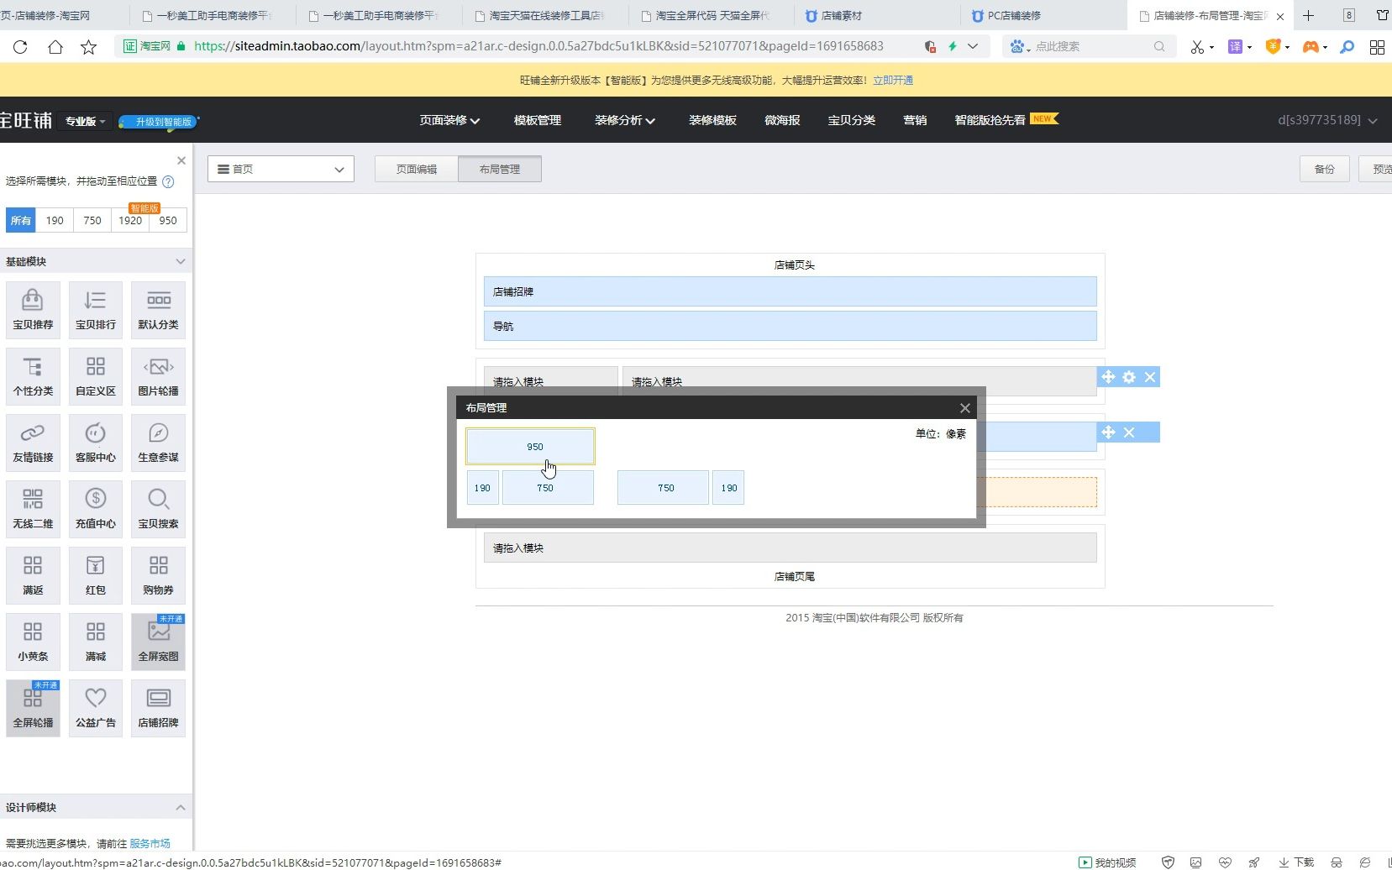1392x870 pixels.
Task: Open 营销 menu item
Action: point(915,120)
